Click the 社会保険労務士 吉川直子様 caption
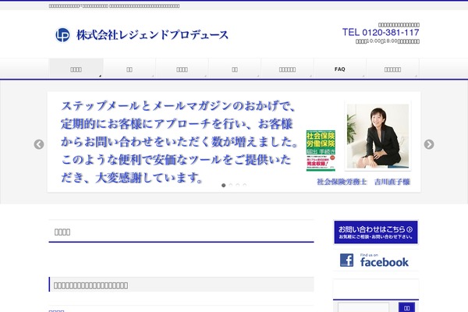Screen dimensions: 468x312 click(363, 182)
